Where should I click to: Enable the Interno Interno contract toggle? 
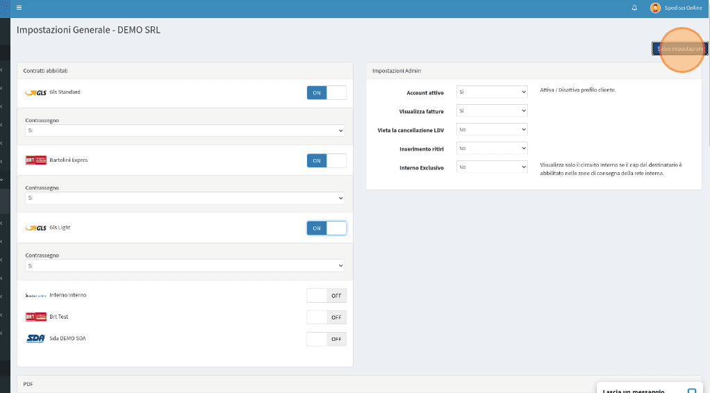(x=326, y=296)
